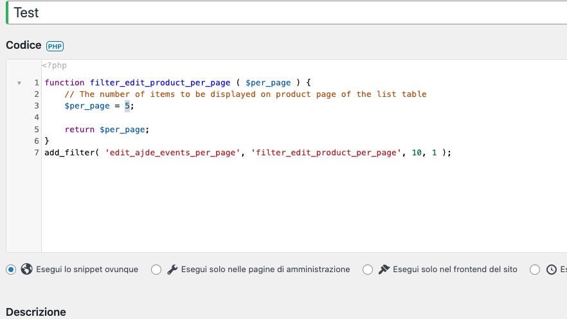Click 'Esegui solo nel frontend del sito' label
567x319 pixels.
pyautogui.click(x=455, y=270)
